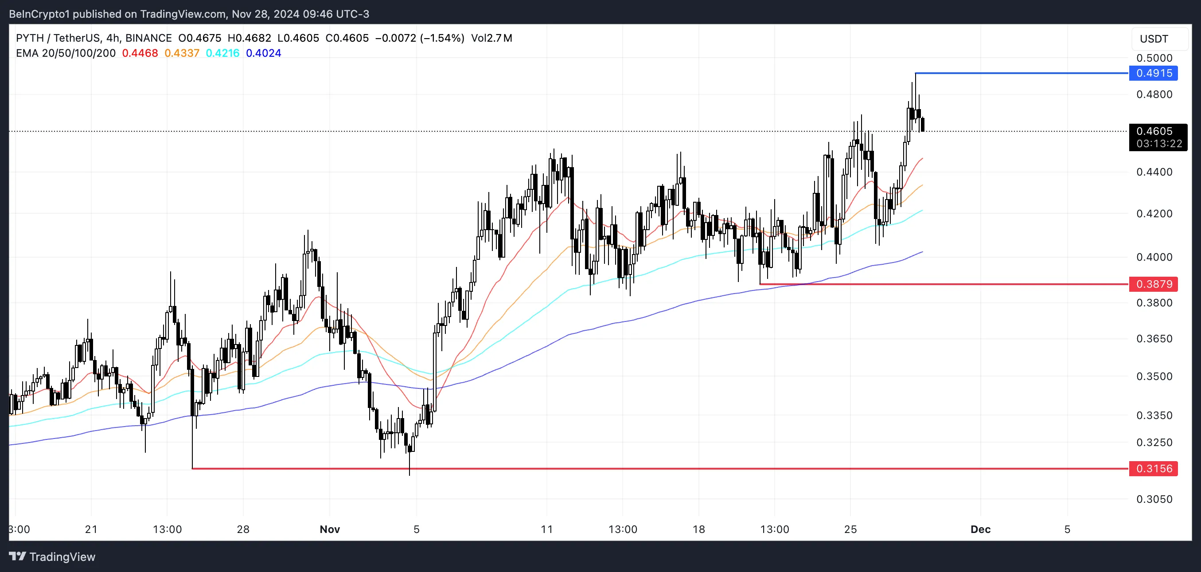The image size is (1201, 572).
Task: Click the cyan EMA value 0.4216
Action: click(222, 53)
